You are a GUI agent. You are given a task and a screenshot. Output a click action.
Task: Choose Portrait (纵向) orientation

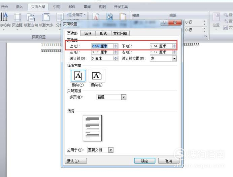[78, 76]
